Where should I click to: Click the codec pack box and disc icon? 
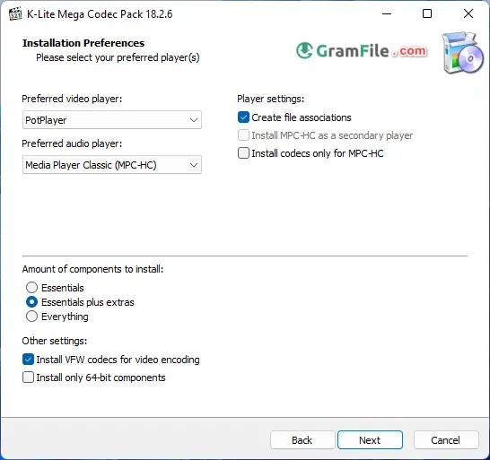(463, 53)
